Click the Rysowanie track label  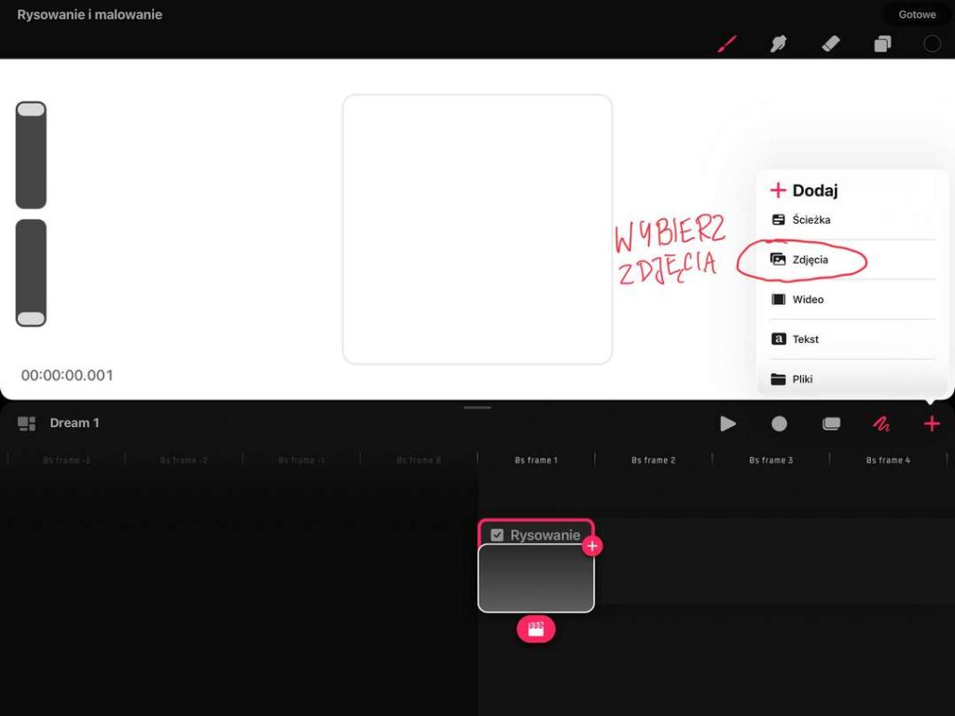[x=545, y=535]
